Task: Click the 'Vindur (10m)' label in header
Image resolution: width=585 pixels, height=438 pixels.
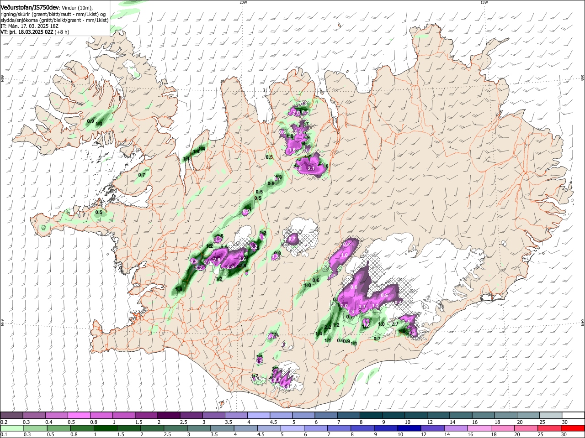Action: (x=77, y=8)
